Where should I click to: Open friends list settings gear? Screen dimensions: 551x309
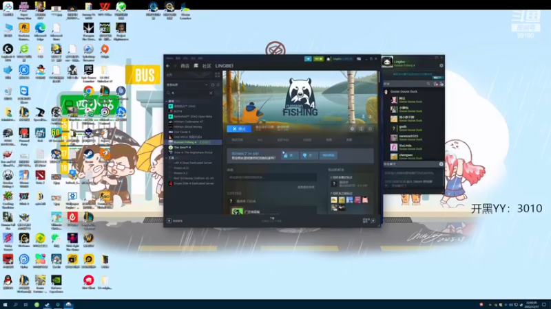441,65
